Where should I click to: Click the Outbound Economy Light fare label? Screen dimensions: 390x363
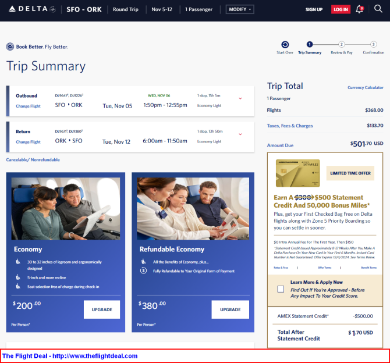[209, 106]
